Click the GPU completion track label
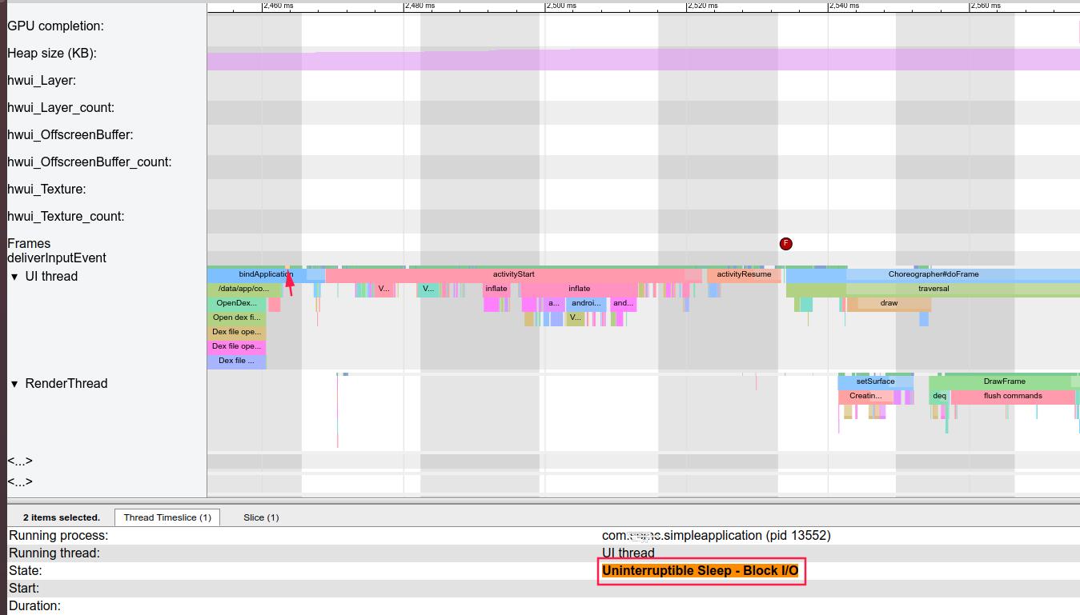Image resolution: width=1080 pixels, height=615 pixels. click(56, 26)
